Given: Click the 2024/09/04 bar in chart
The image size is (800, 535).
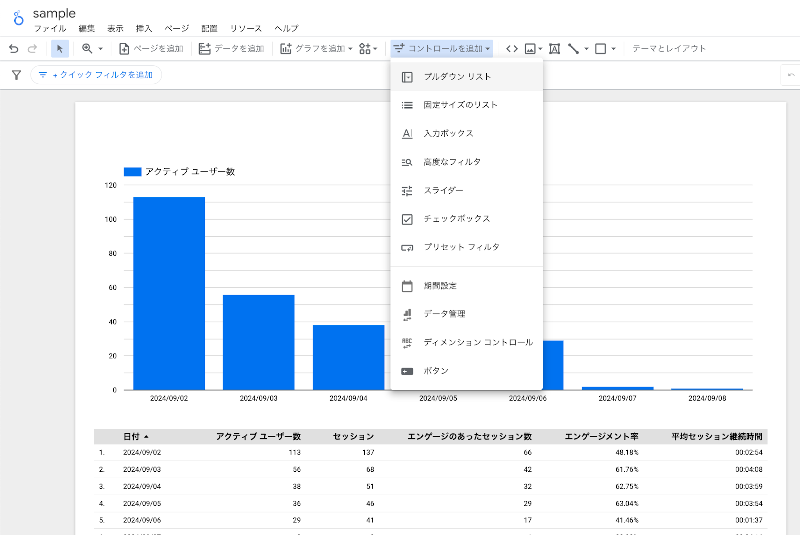Looking at the screenshot, I should coord(348,358).
